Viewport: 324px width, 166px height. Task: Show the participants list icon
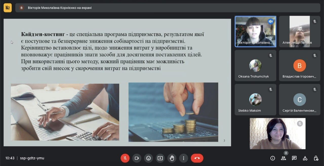point(283,158)
